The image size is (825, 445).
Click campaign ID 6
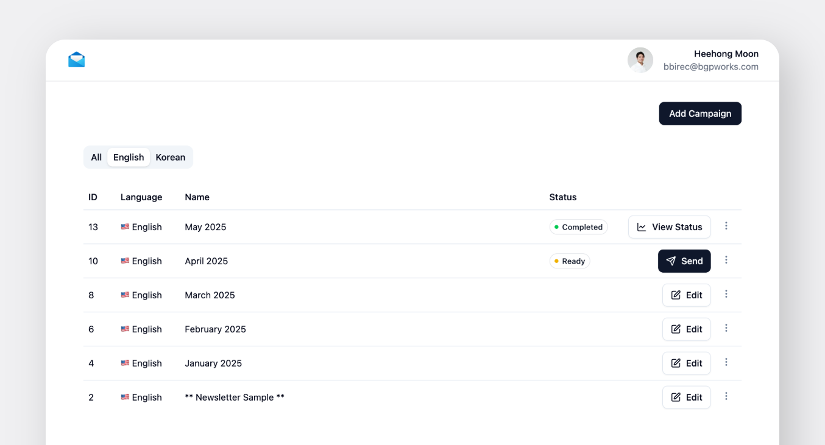(91, 329)
